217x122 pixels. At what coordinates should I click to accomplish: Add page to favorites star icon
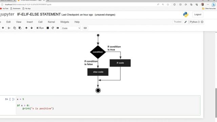coord(168,4)
